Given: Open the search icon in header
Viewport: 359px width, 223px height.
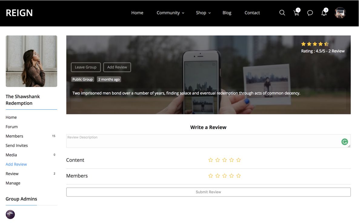Looking at the screenshot, I should [282, 13].
